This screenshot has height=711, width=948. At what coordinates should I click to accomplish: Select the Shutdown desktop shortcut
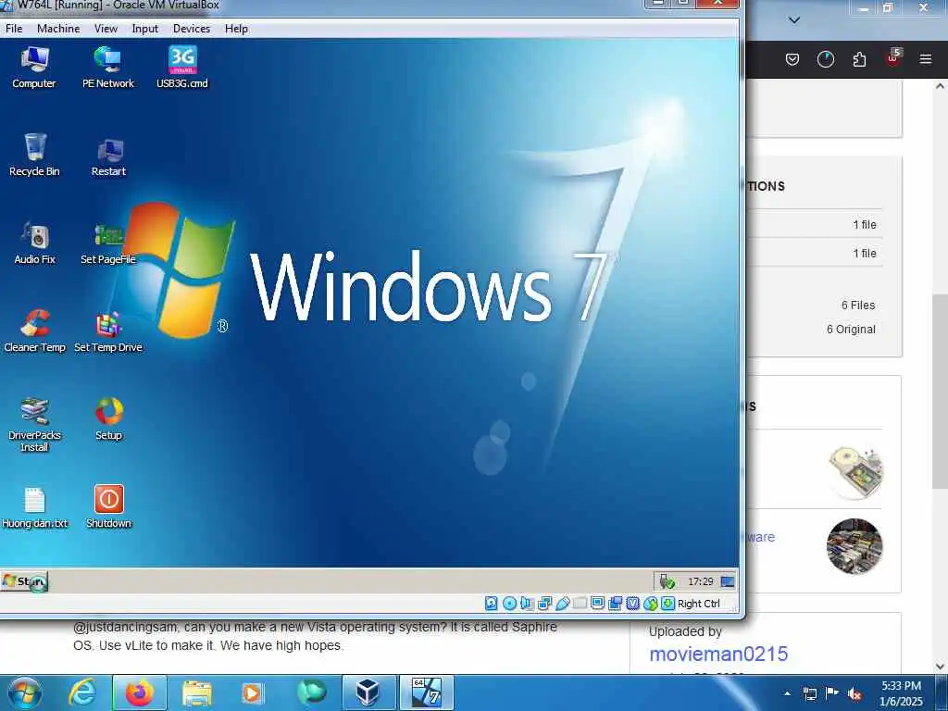pos(109,506)
